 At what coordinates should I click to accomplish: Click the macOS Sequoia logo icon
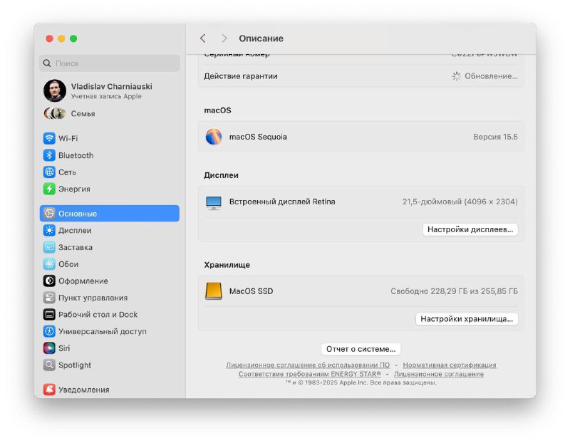(x=214, y=137)
